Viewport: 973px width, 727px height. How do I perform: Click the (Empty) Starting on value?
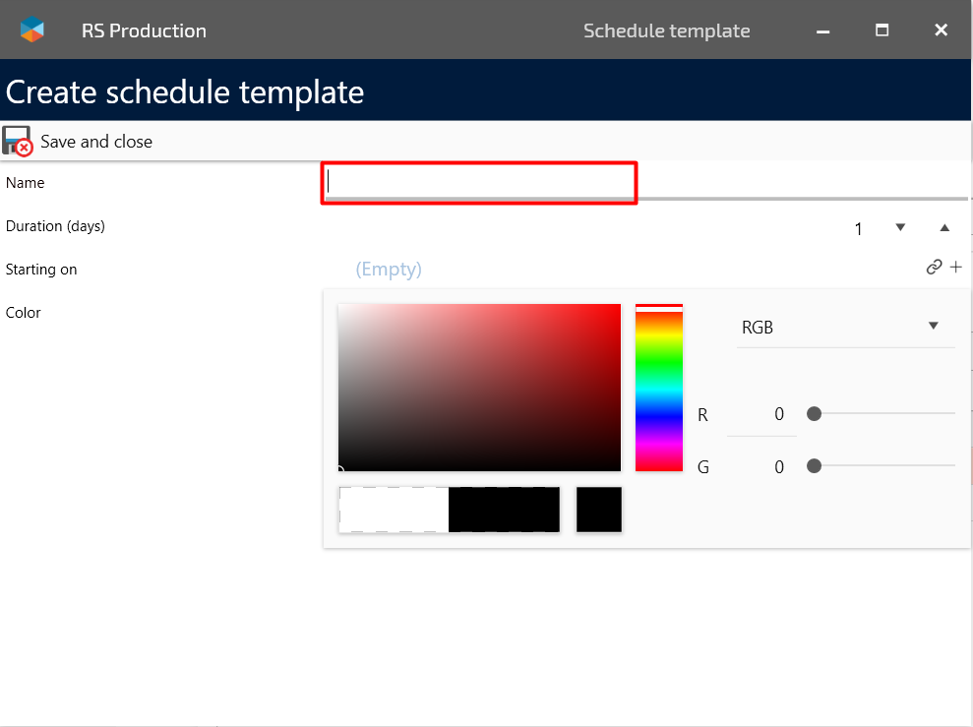point(389,270)
